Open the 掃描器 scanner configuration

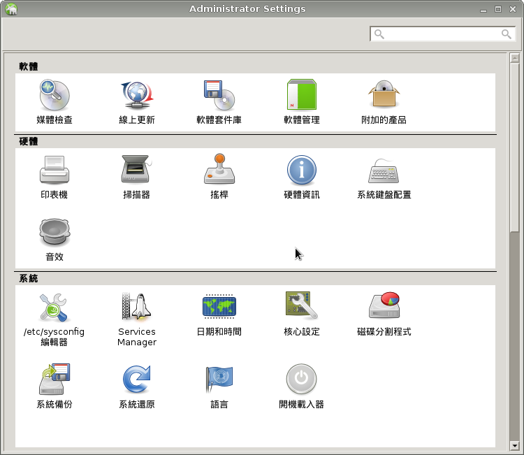click(x=136, y=177)
